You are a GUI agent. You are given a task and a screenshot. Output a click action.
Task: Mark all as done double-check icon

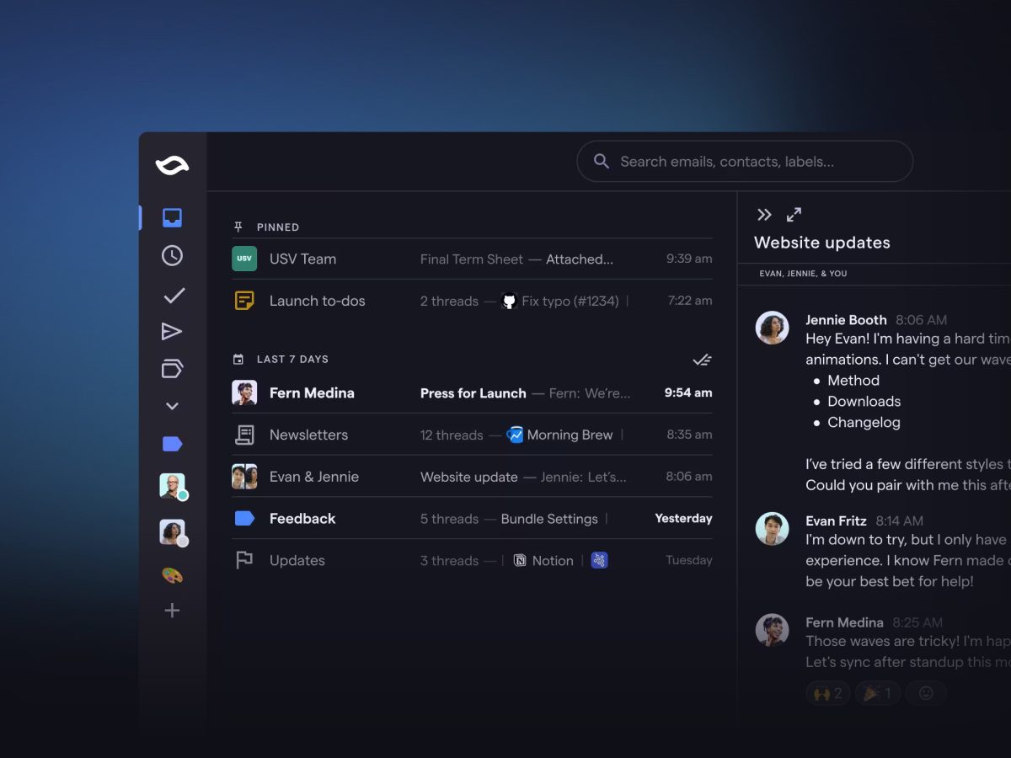[702, 360]
